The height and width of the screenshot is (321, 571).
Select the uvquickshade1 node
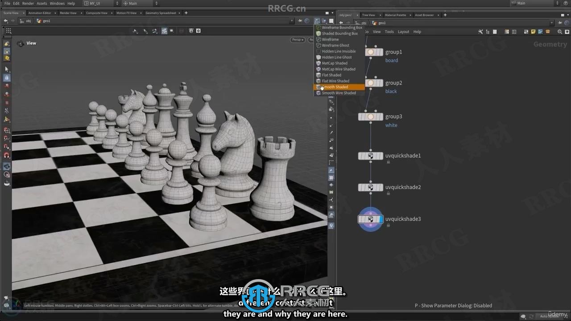point(370,156)
